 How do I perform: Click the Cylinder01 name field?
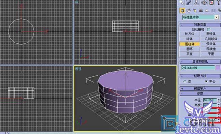(x=198, y=68)
